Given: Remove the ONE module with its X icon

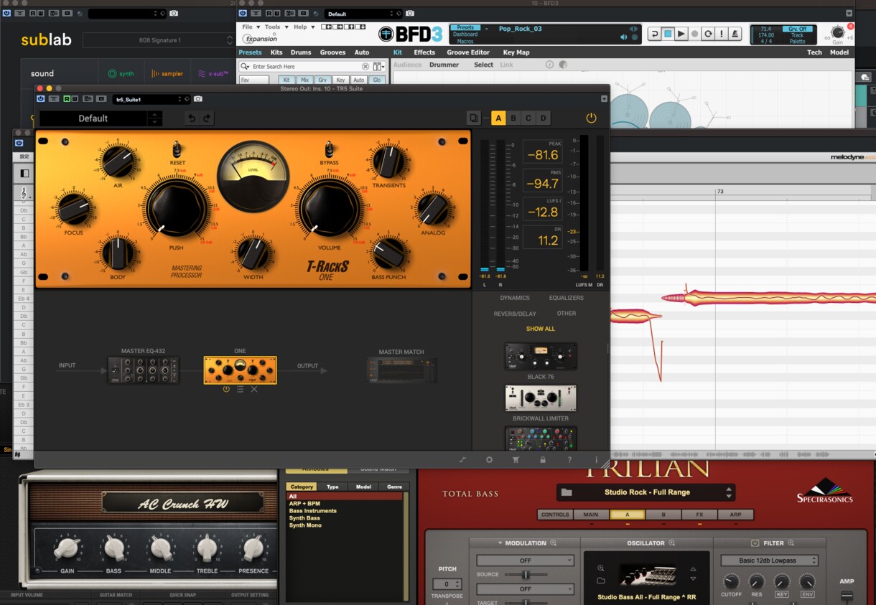Looking at the screenshot, I should 254,389.
